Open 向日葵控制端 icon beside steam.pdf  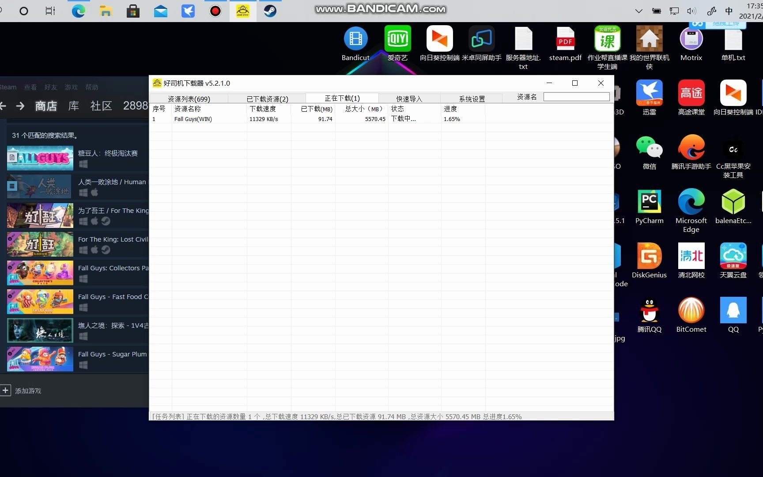(439, 43)
